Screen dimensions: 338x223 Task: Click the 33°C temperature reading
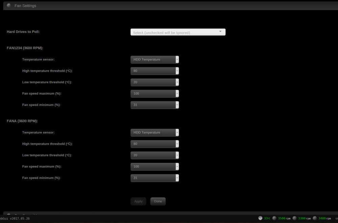(x=267, y=218)
